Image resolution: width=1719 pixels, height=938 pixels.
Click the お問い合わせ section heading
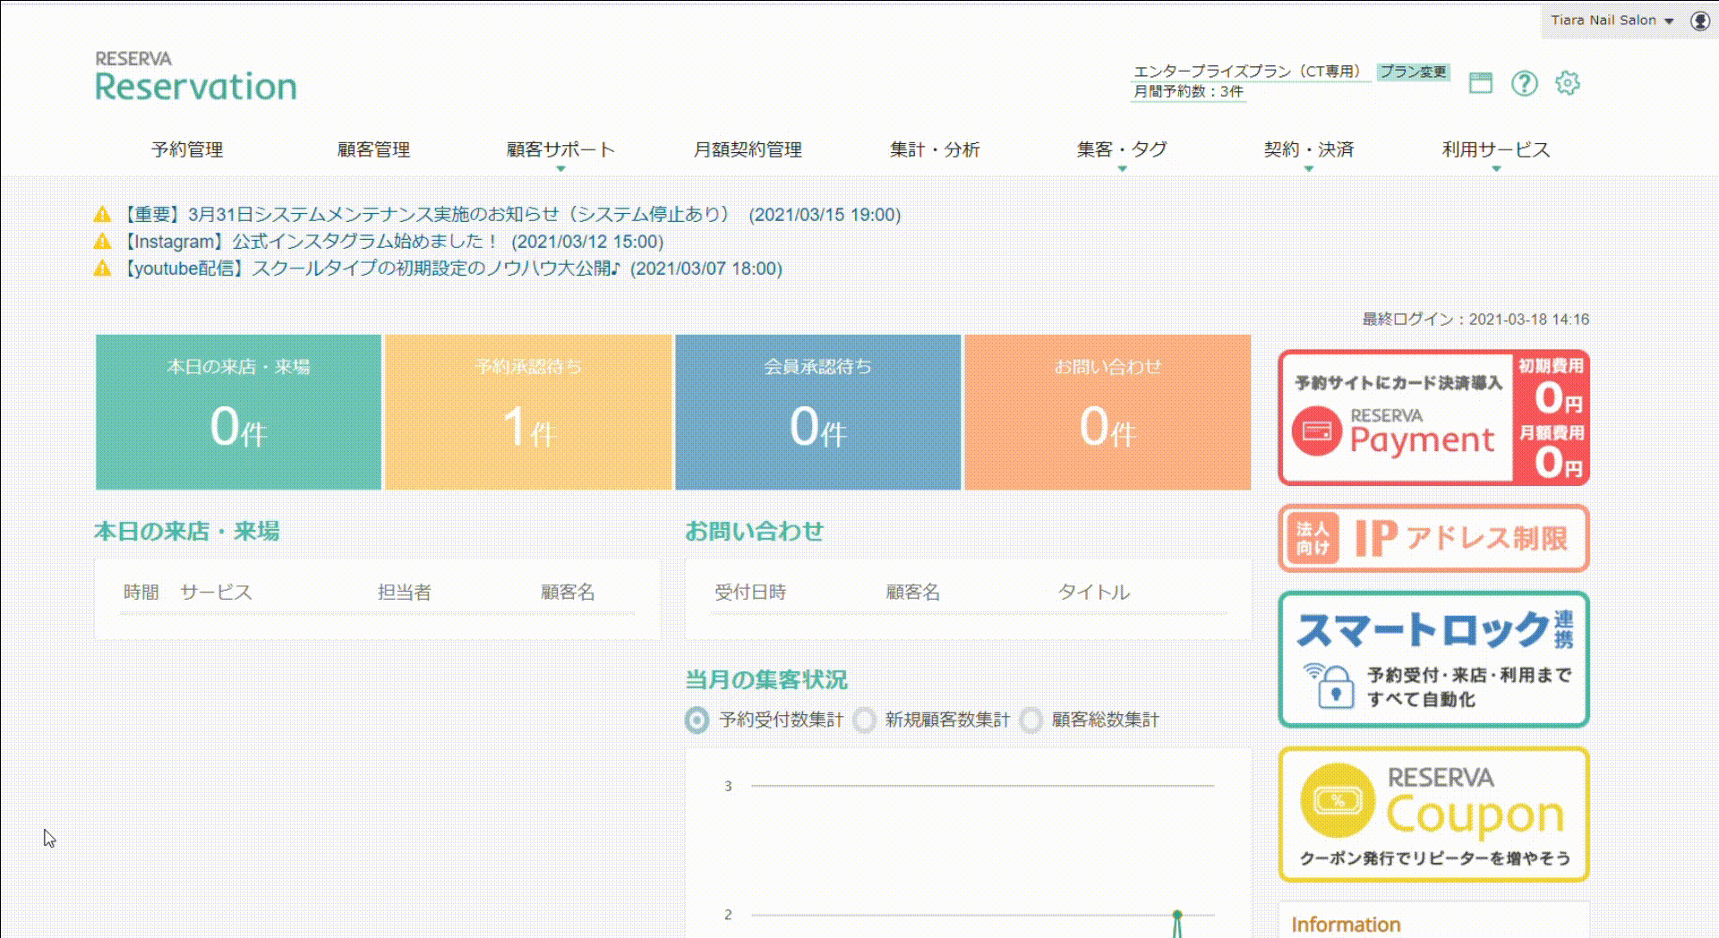pos(755,532)
